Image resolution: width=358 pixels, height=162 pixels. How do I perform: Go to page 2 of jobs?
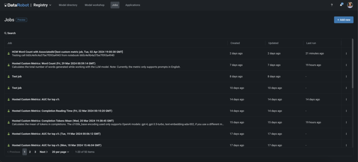click(x=30, y=152)
